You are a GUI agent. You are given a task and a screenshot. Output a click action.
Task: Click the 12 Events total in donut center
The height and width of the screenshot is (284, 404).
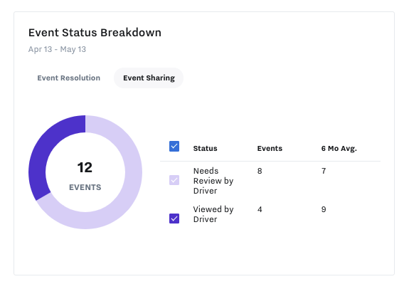click(85, 168)
